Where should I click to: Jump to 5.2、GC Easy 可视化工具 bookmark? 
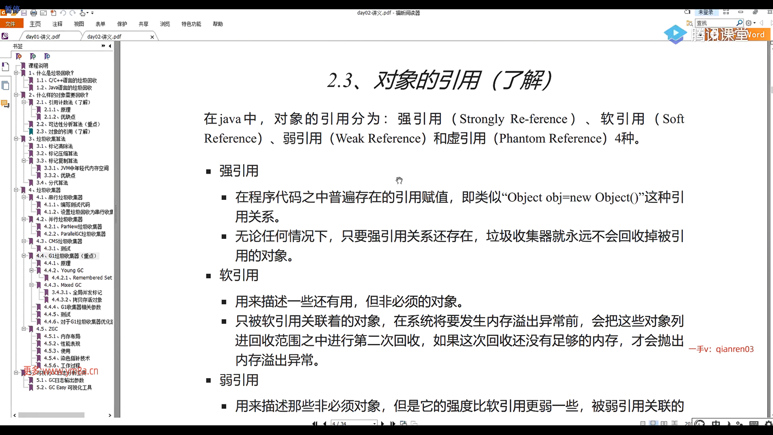[64, 387]
